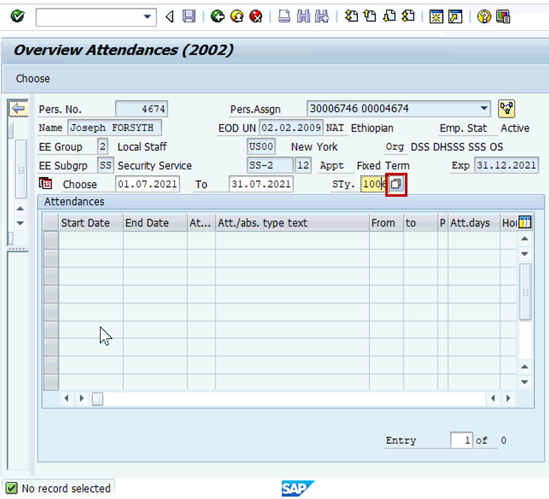Select the third attendance row selector
The width and height of the screenshot is (549, 499).
51,276
